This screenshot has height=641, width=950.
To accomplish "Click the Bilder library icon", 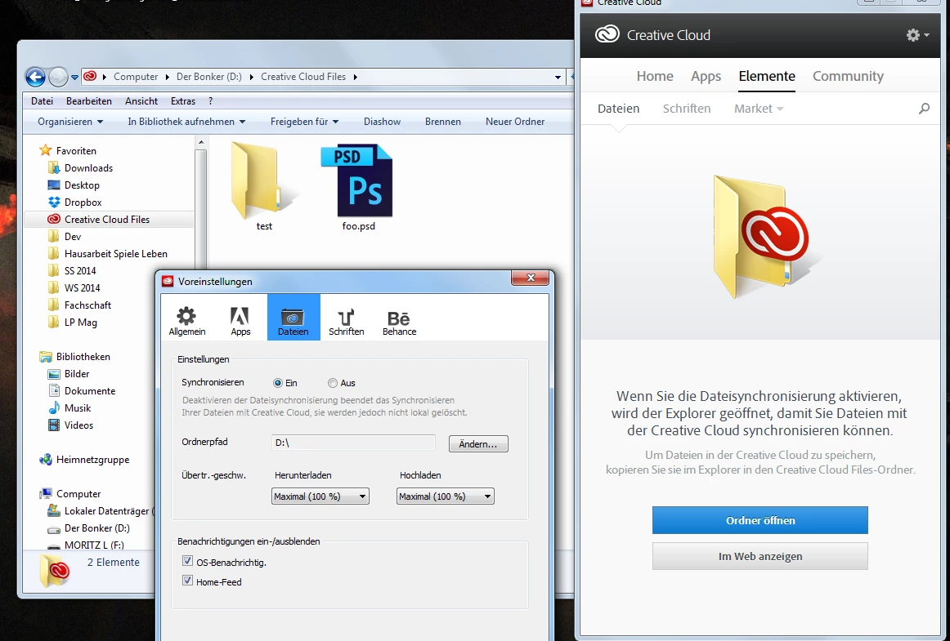I will [54, 373].
